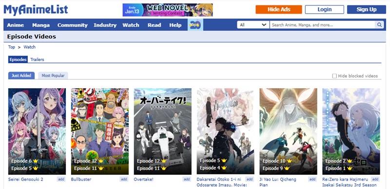Add Bullbuster to list
390x189 pixels.
coord(124,179)
